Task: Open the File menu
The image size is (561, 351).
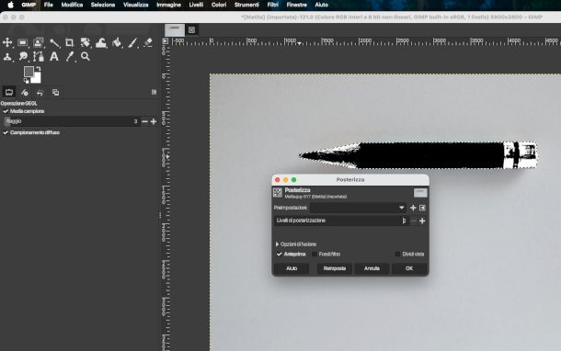Action: tap(49, 5)
